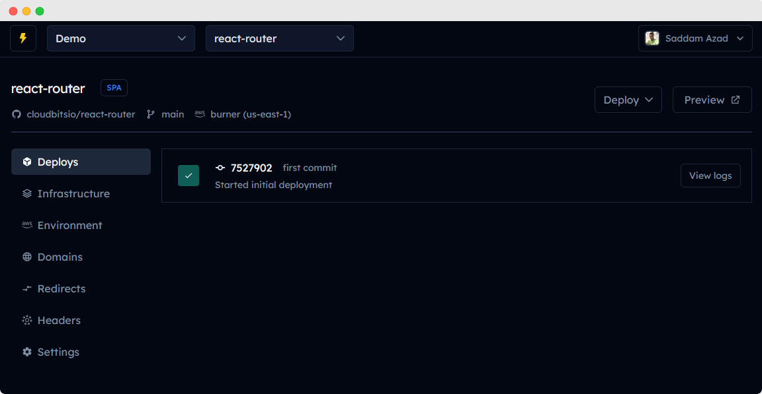Image resolution: width=762 pixels, height=394 pixels.
Task: Click the chevron in the react-router dropdown
Action: tap(341, 38)
